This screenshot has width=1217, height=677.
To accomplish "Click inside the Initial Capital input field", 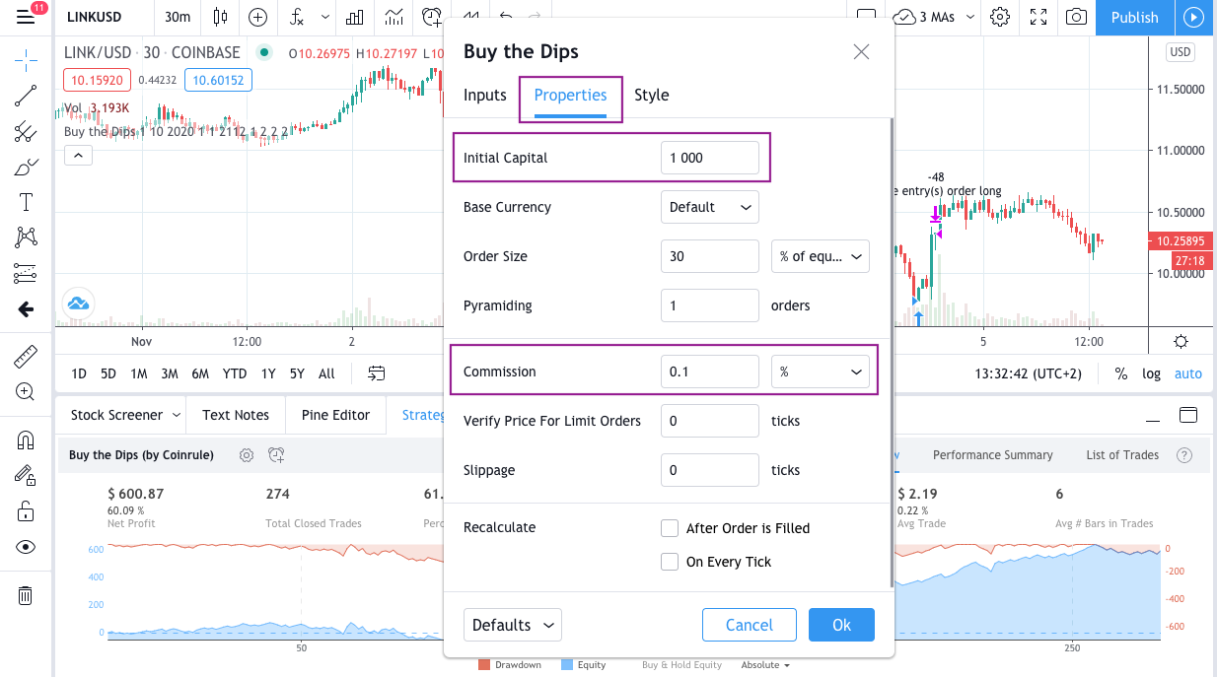I will (x=709, y=157).
